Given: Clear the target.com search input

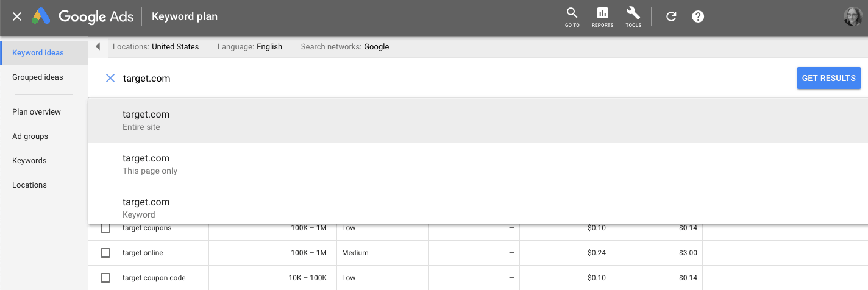Looking at the screenshot, I should pyautogui.click(x=110, y=78).
